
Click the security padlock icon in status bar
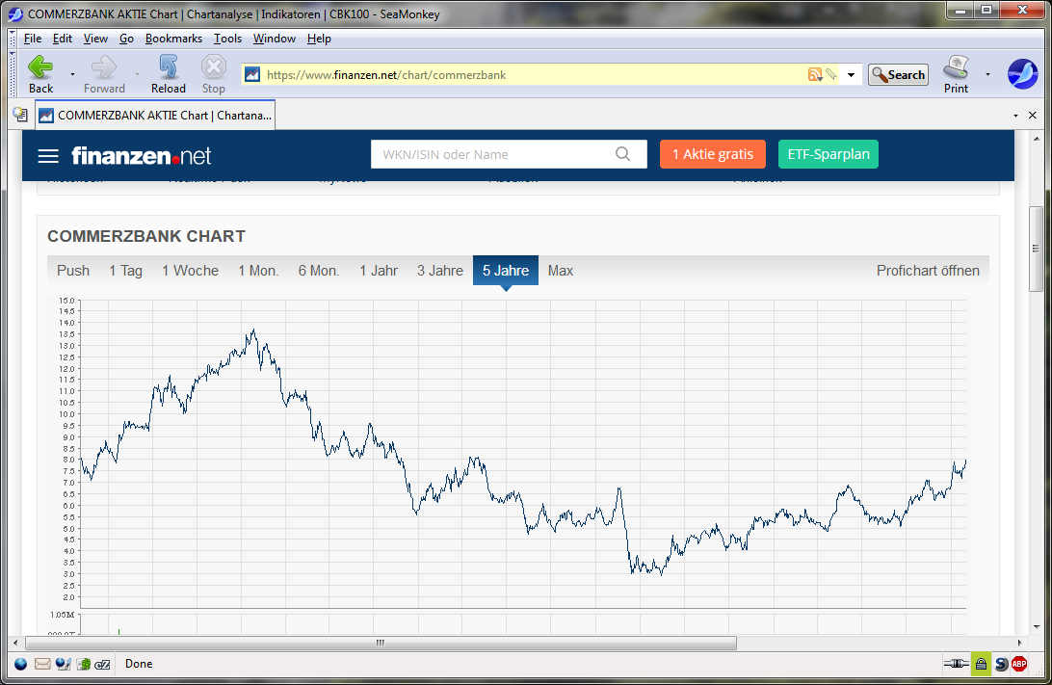[981, 664]
